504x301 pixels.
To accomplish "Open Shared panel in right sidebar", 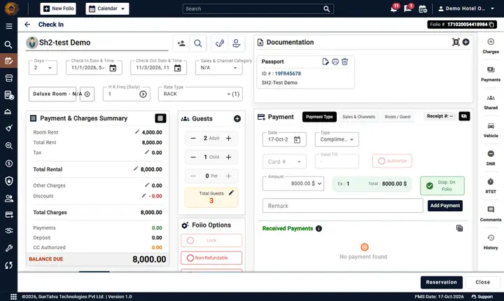I will click(x=491, y=102).
